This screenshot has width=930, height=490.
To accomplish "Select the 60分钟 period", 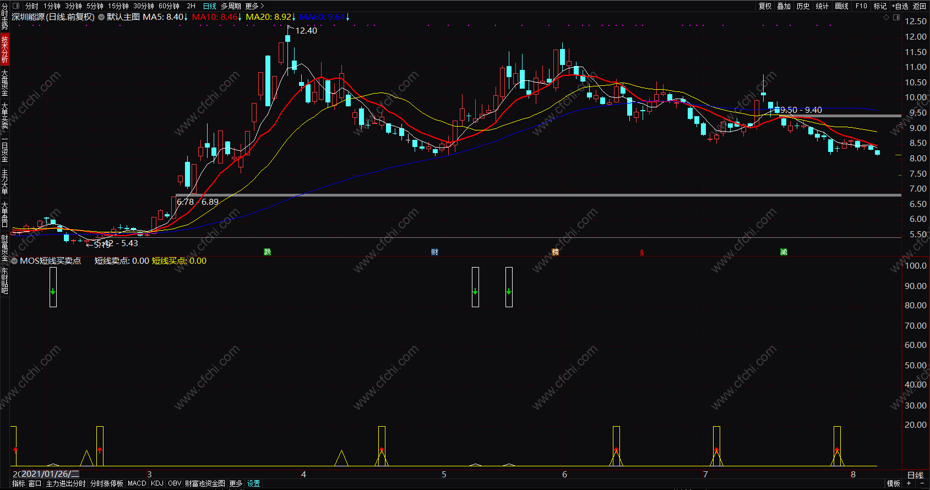I will point(169,6).
